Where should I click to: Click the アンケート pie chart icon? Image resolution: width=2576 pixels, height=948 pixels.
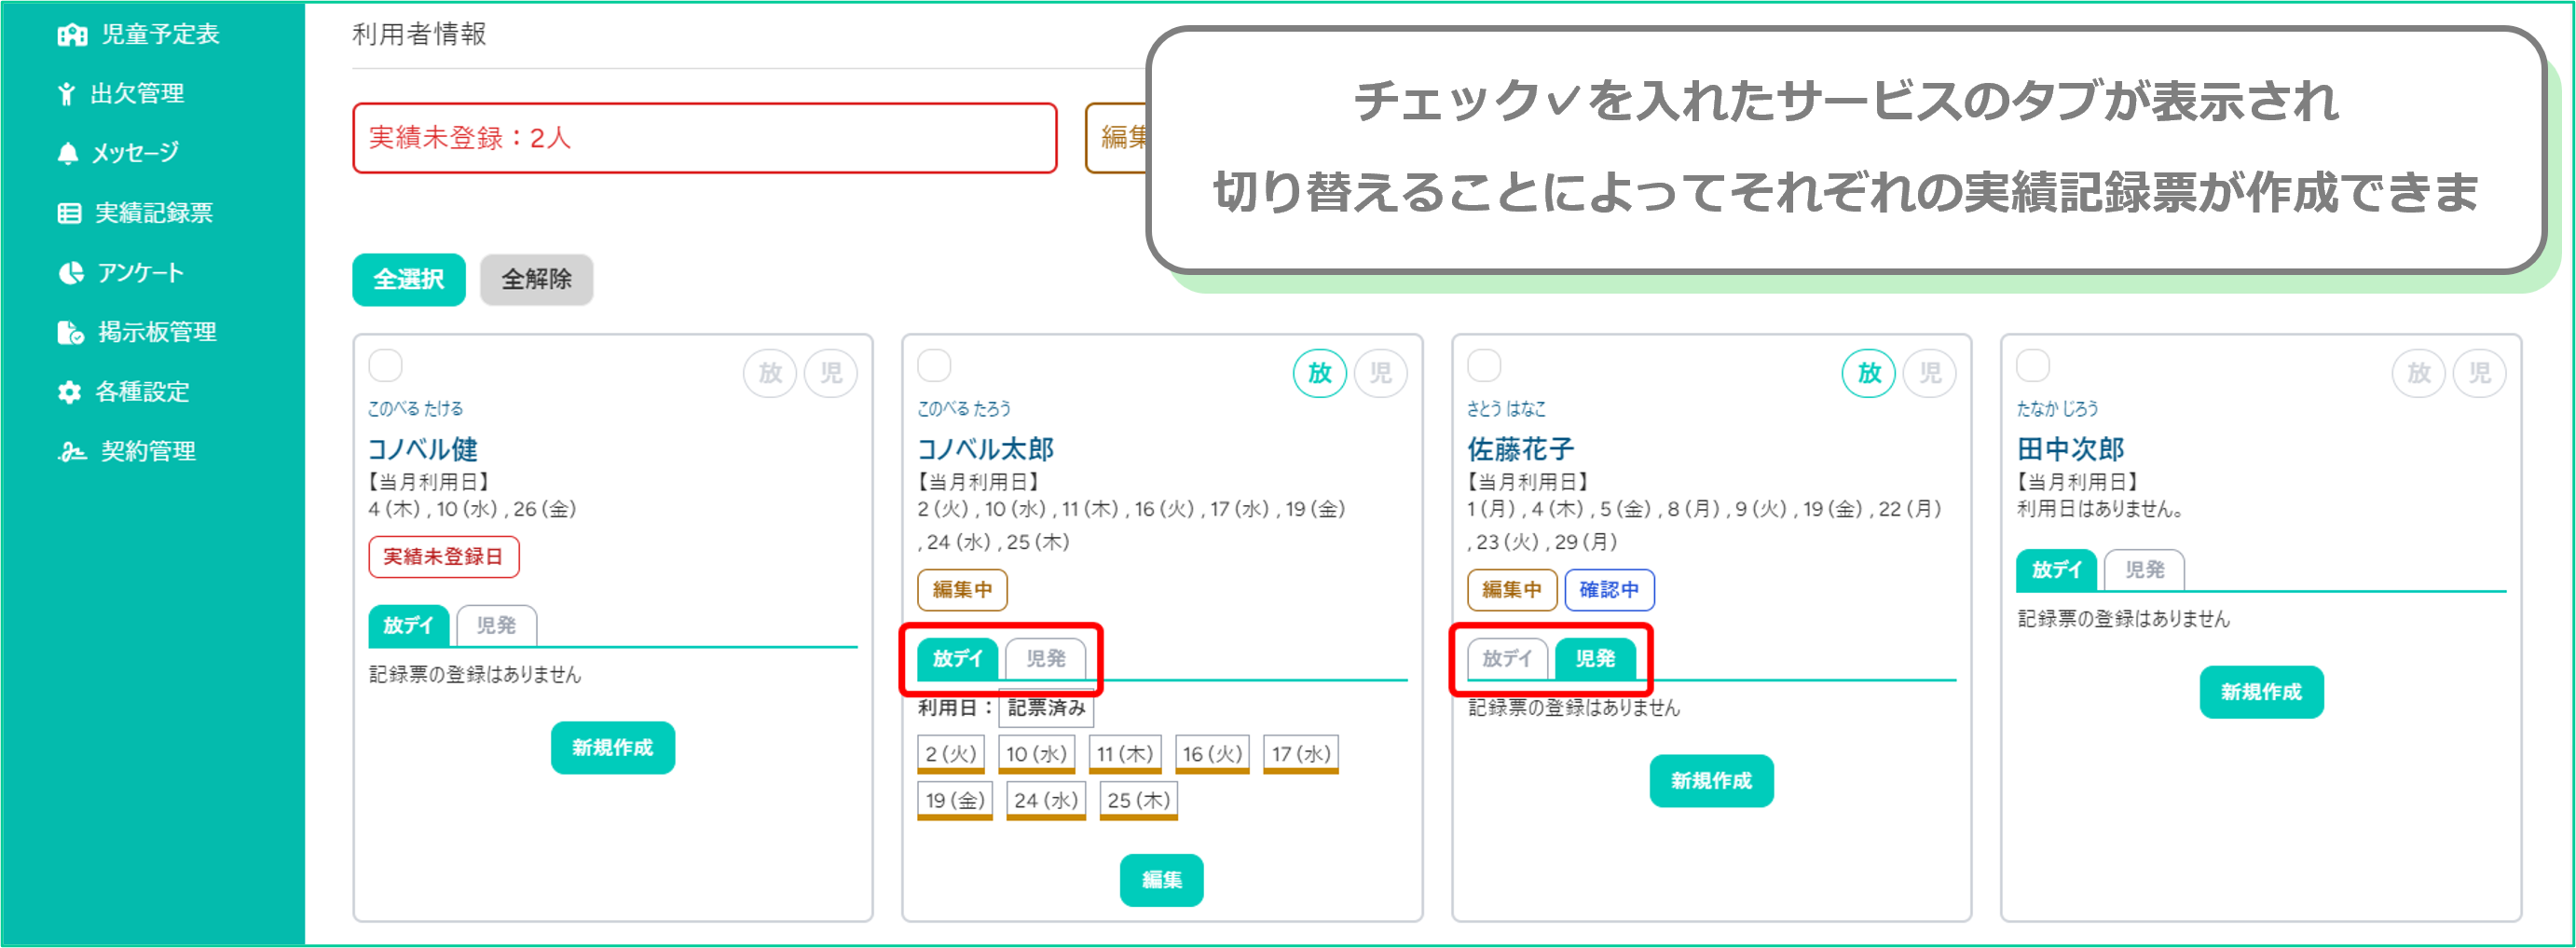tap(71, 273)
